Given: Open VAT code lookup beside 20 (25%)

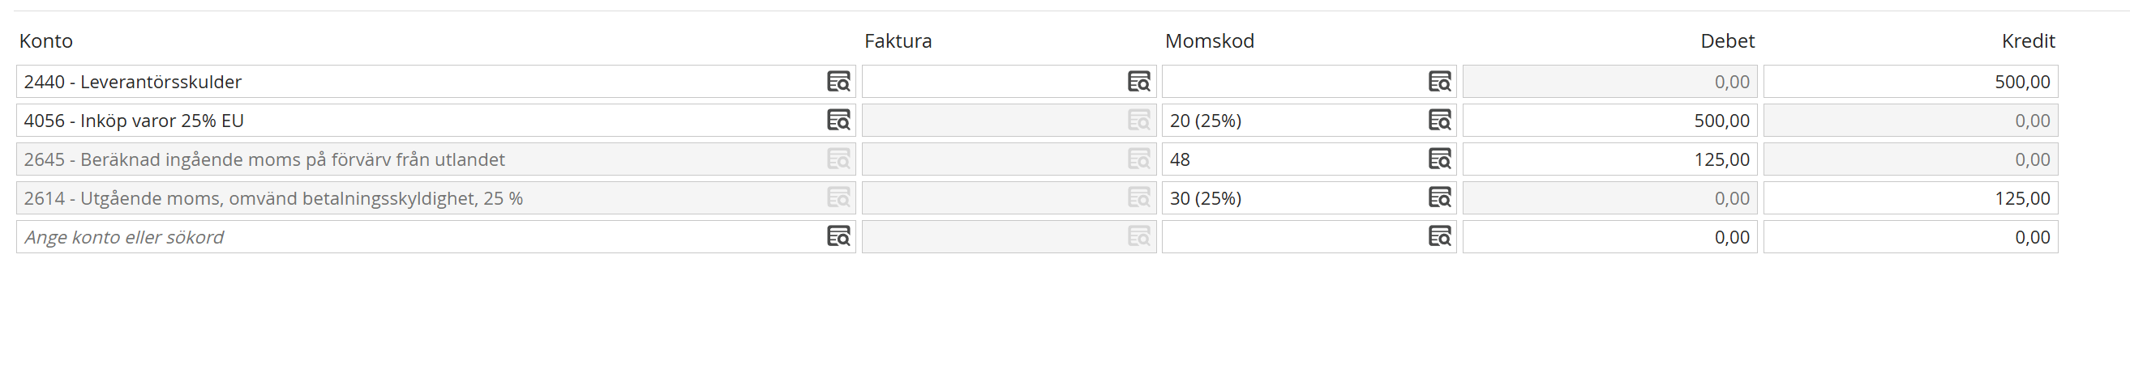Looking at the screenshot, I should point(1439,121).
